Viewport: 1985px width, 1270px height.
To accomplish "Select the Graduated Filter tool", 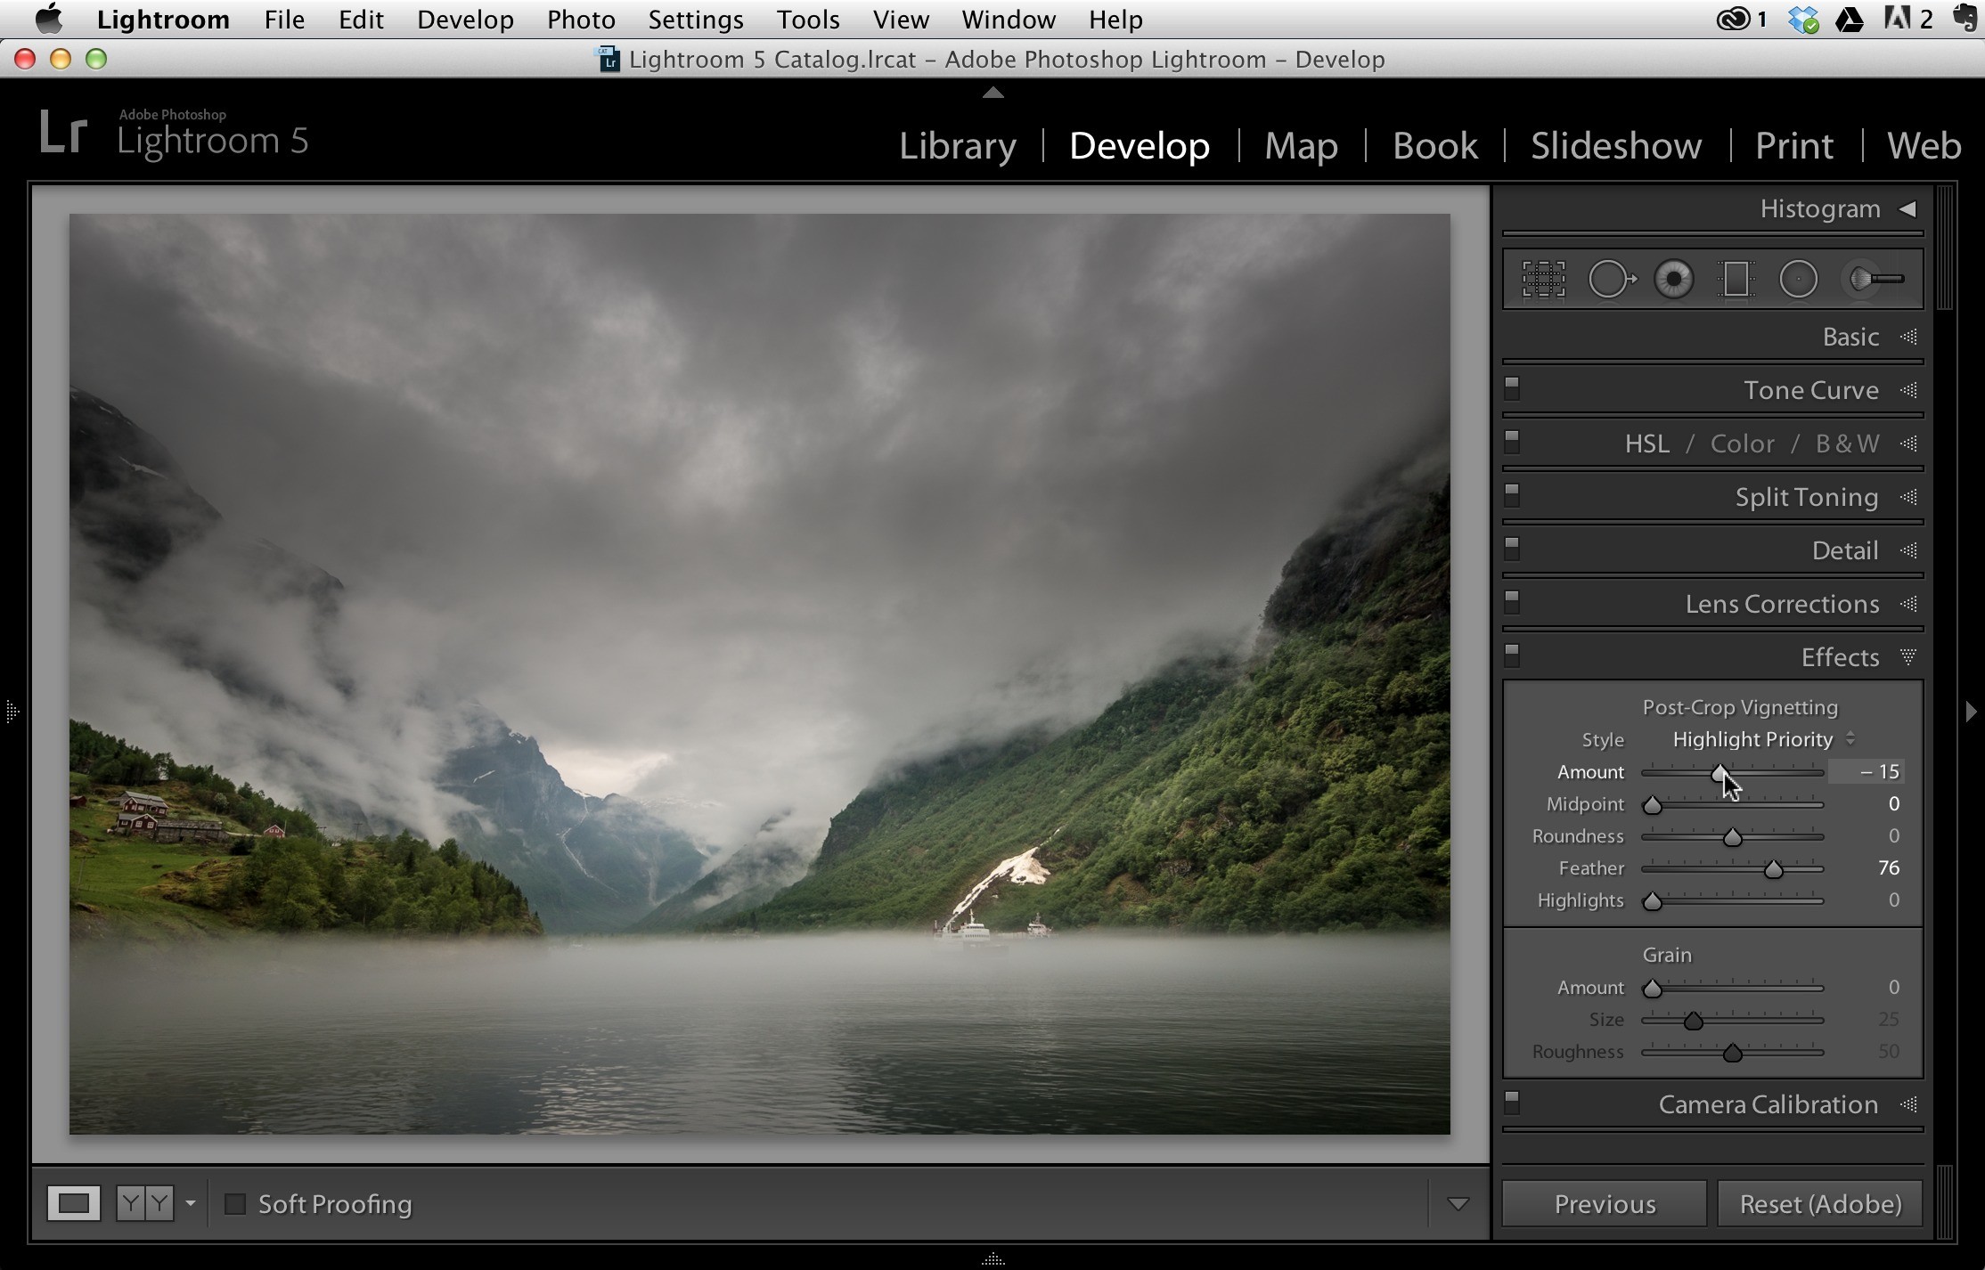I will (1736, 280).
